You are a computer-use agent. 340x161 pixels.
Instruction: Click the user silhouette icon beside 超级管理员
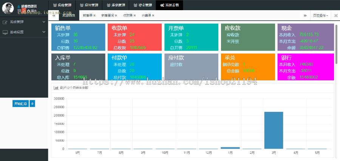[x=19, y=6]
